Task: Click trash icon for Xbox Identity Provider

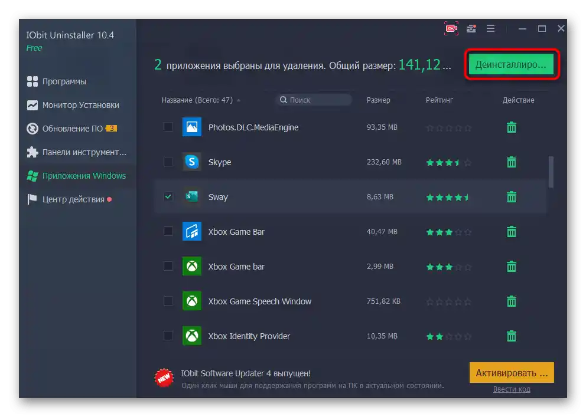Action: coord(511,336)
